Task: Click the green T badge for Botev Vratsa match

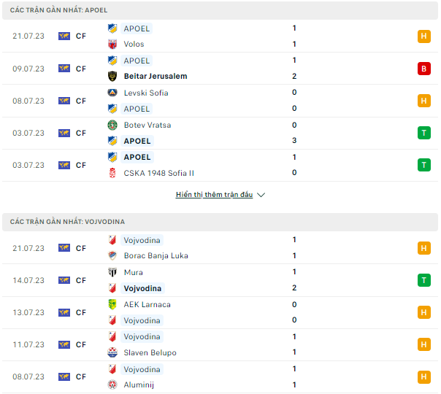Action: point(424,133)
